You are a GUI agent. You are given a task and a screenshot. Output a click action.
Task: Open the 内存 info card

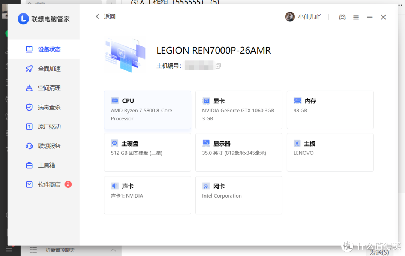330,110
